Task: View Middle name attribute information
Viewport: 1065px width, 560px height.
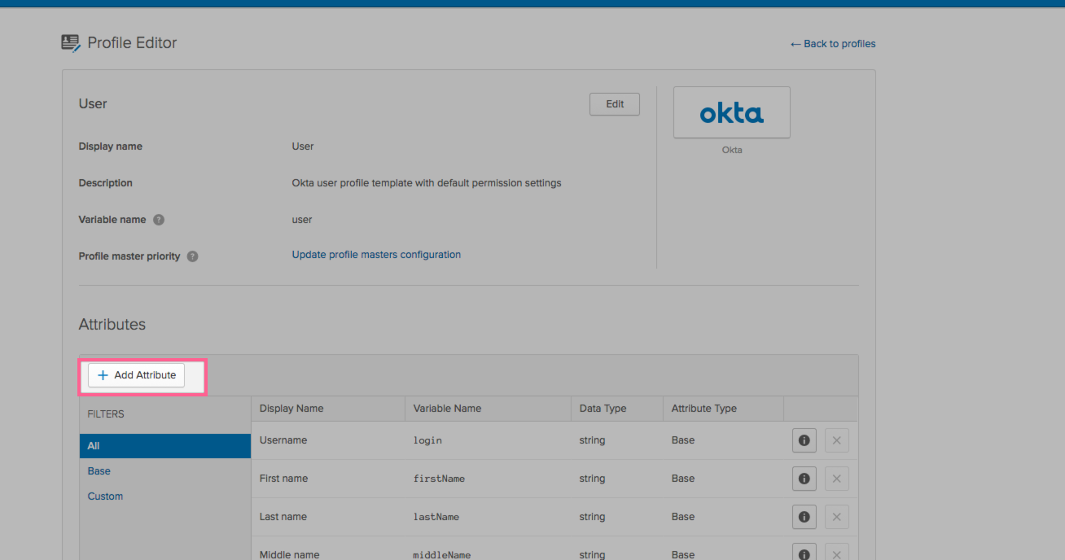Action: coord(804,552)
